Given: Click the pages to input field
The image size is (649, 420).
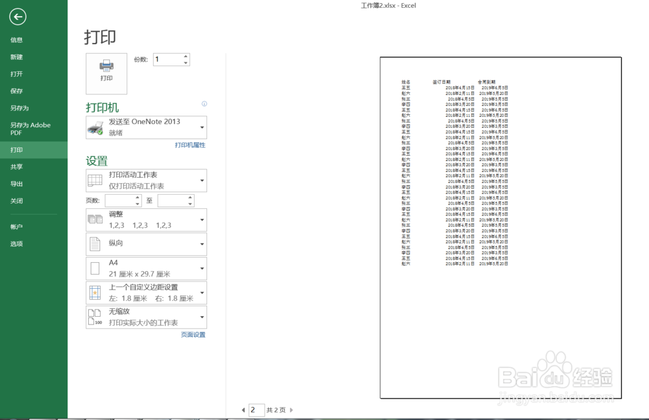Looking at the screenshot, I should pos(172,201).
